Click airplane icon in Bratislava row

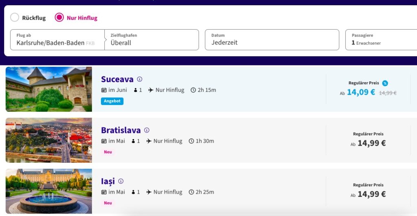149,141
